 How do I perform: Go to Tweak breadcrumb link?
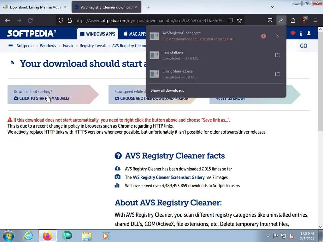point(68,46)
